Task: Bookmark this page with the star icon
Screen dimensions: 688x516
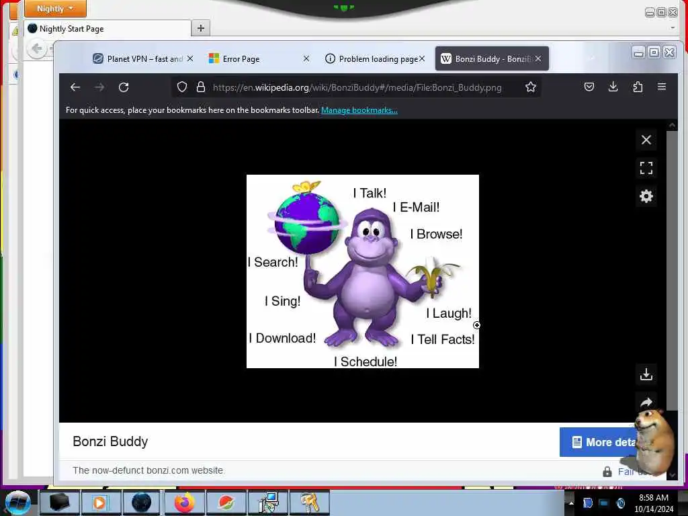Action: point(531,87)
